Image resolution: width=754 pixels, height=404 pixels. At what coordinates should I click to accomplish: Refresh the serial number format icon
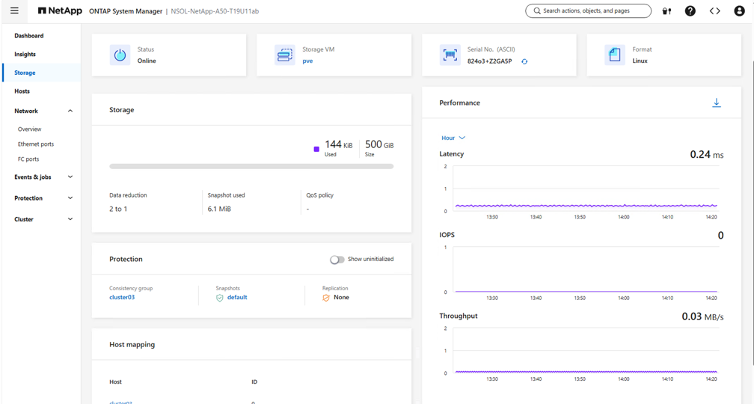(524, 61)
